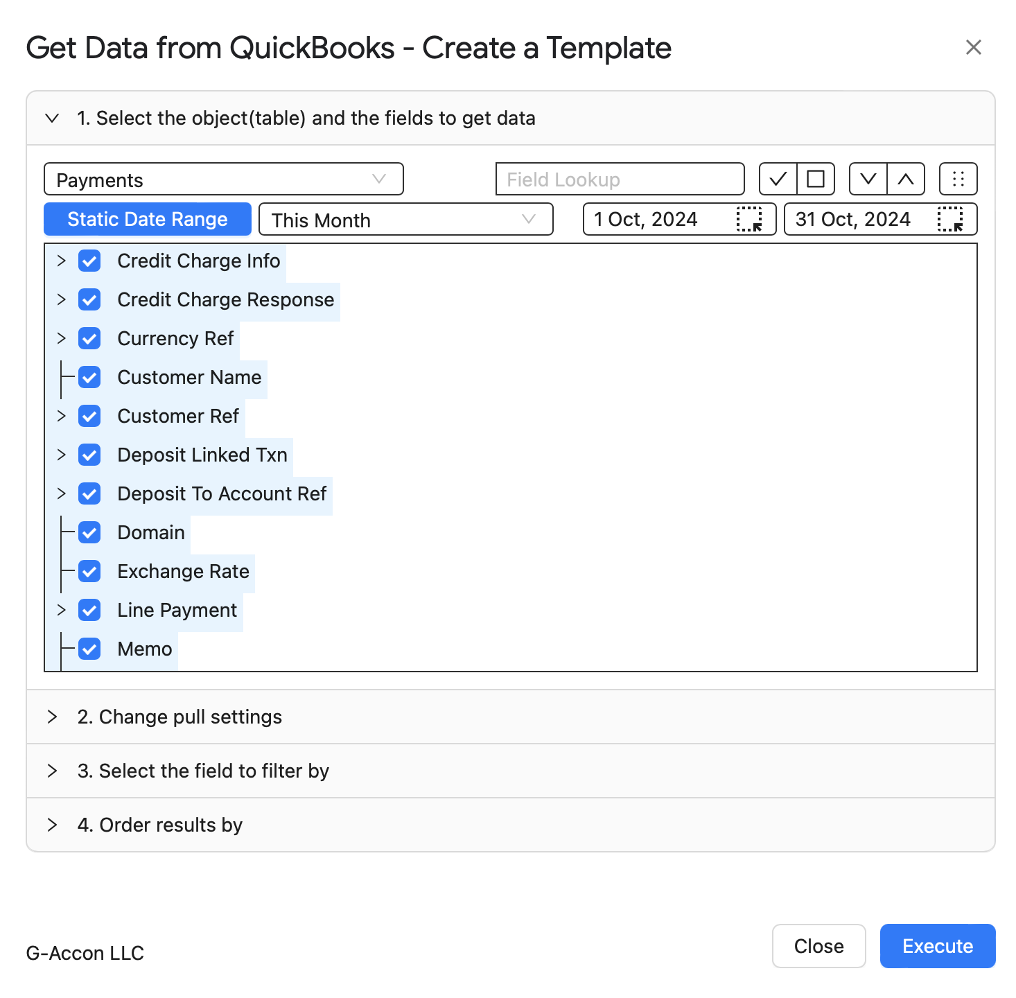Expand the Credit Charge Info tree node
1016x998 pixels.
pos(62,261)
